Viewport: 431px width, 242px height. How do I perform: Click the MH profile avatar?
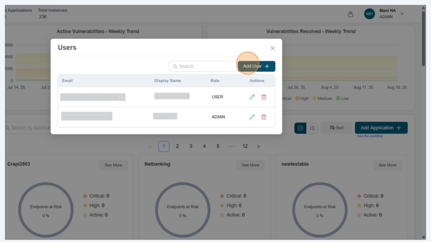click(x=370, y=14)
